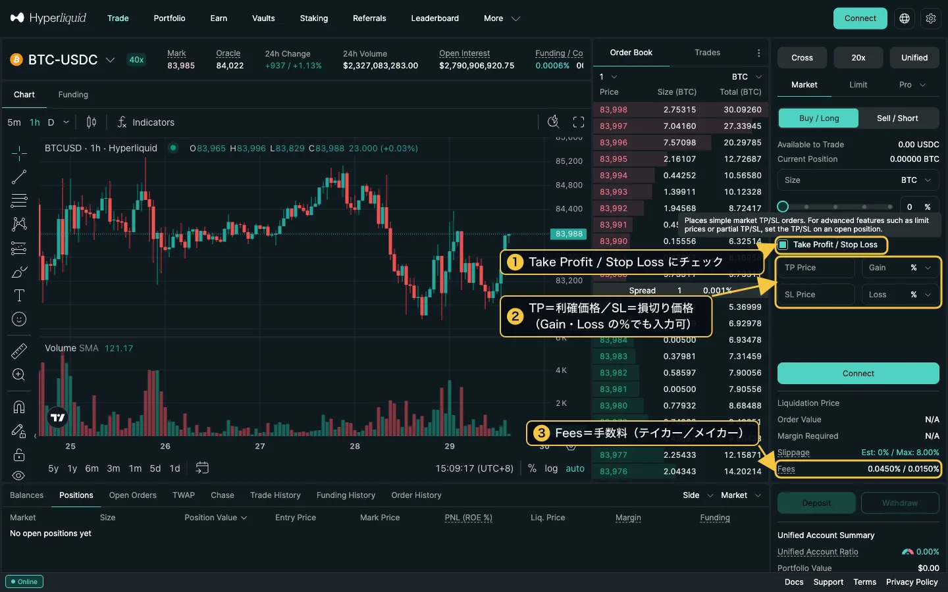Select the Text annotation tool

19,295
